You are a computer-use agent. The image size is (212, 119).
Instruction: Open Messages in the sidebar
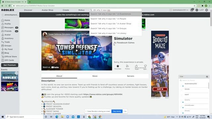[9, 27]
